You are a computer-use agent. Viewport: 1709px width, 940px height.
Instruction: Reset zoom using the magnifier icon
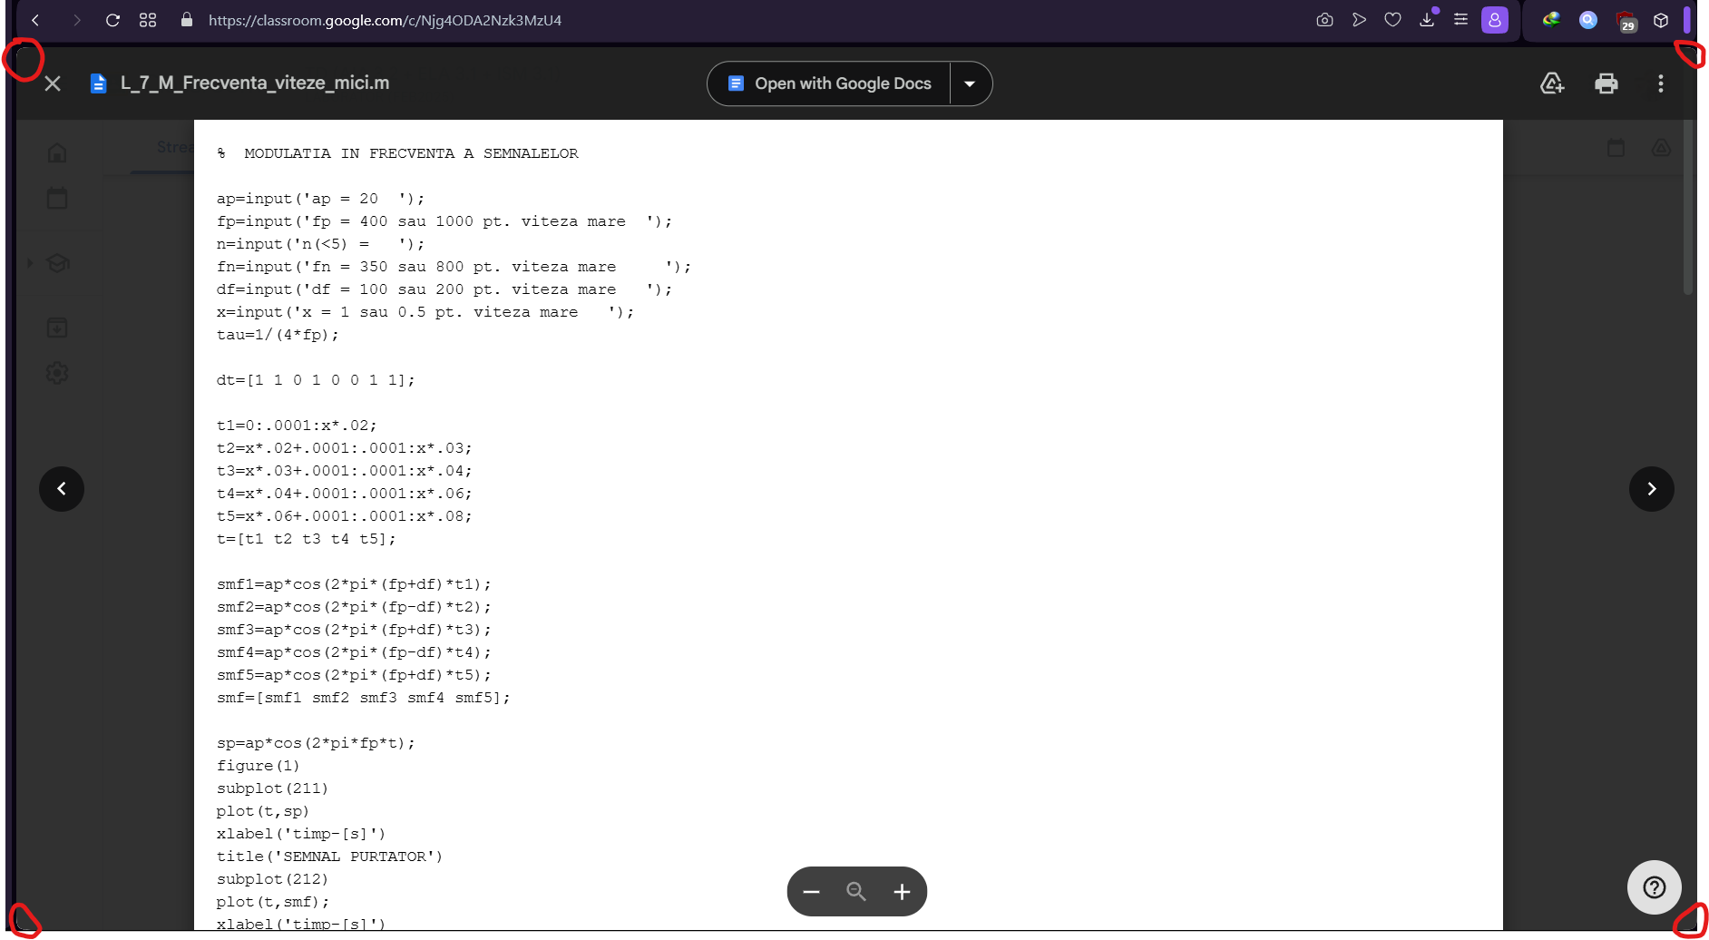856,892
